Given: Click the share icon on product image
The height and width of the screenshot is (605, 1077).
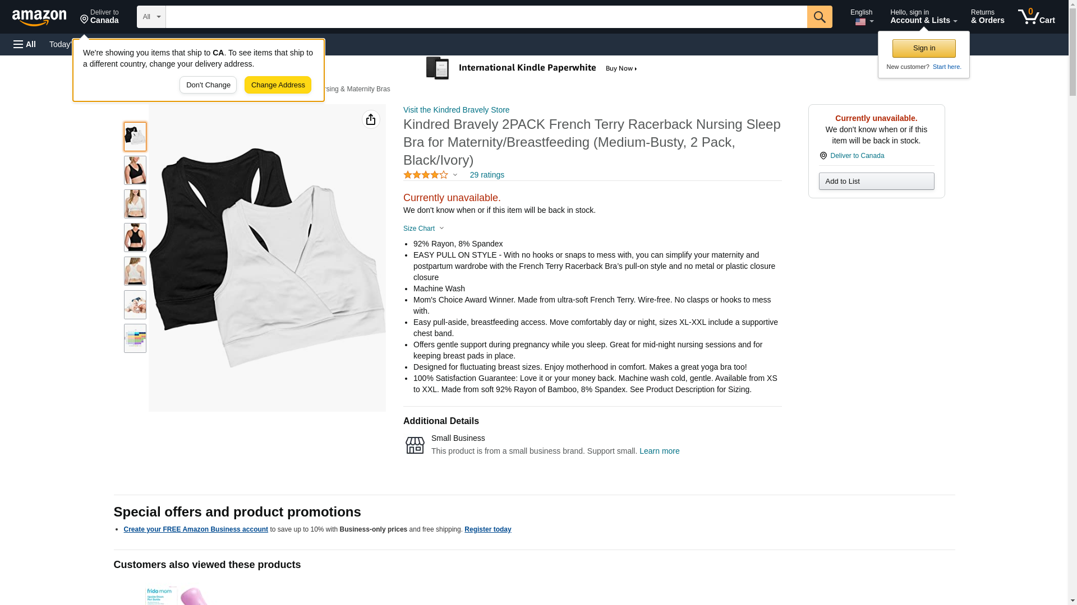Looking at the screenshot, I should 371,119.
